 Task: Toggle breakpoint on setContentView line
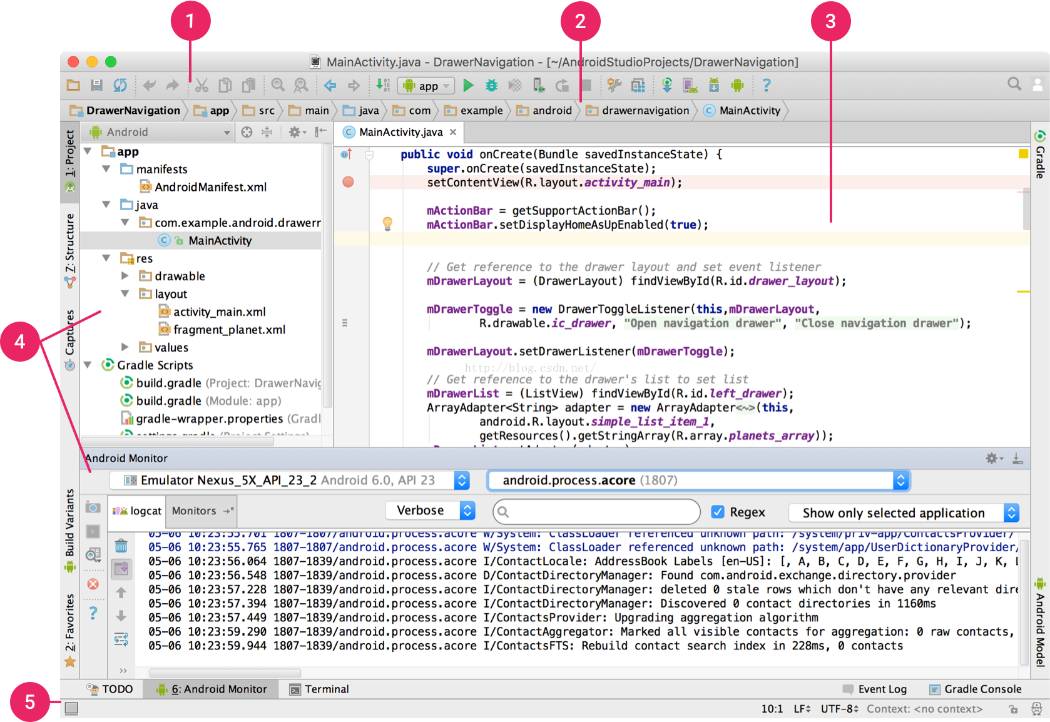pos(349,182)
